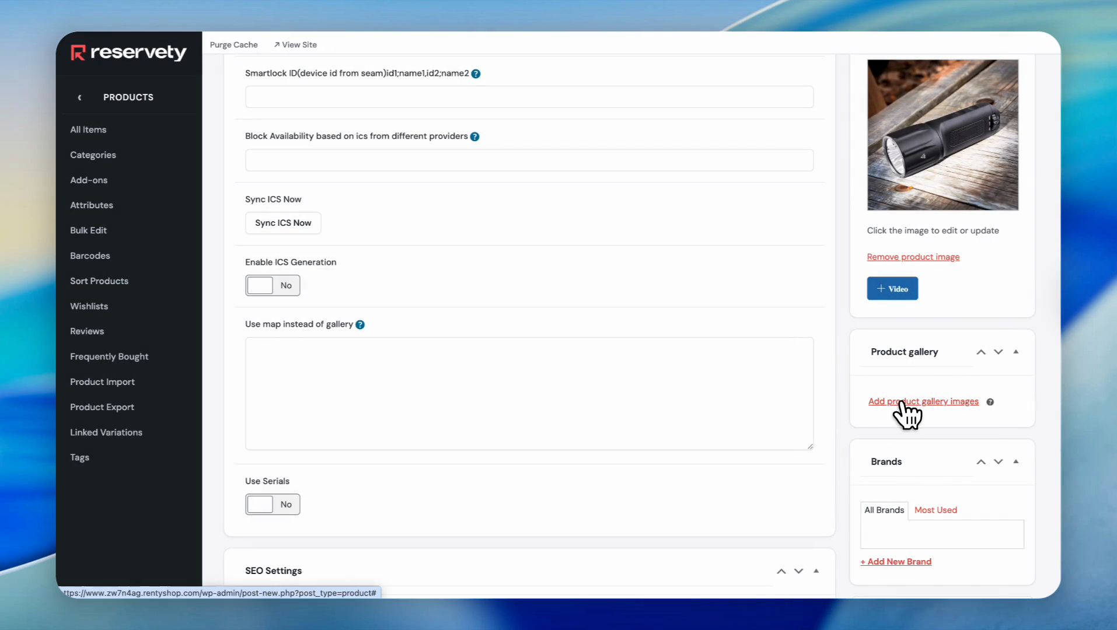Click the flashlight product image thumbnail

pos(943,135)
